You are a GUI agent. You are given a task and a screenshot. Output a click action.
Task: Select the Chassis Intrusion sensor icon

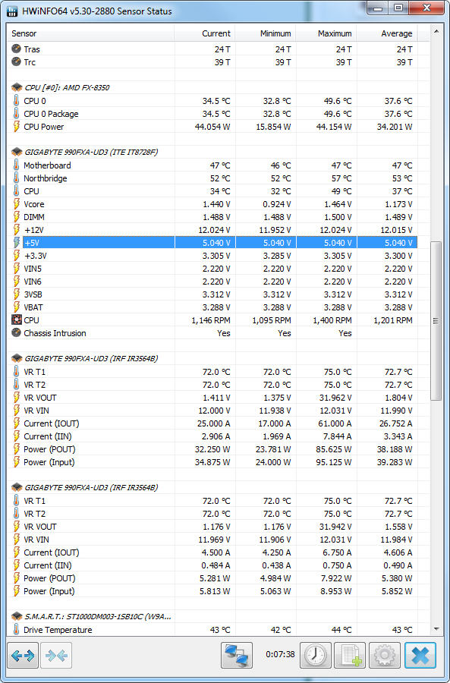pyautogui.click(x=16, y=333)
